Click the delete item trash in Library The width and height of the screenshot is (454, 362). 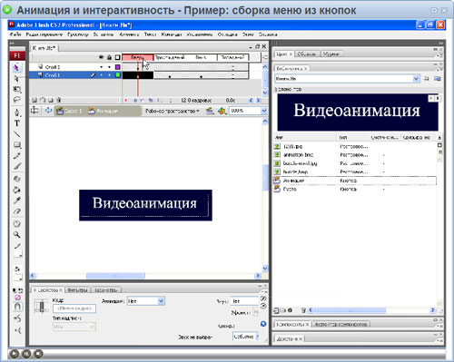303,310
